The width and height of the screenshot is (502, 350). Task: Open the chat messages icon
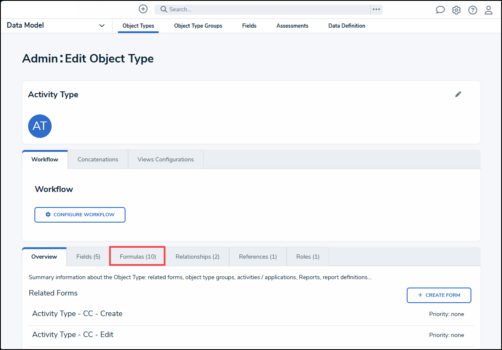[440, 10]
